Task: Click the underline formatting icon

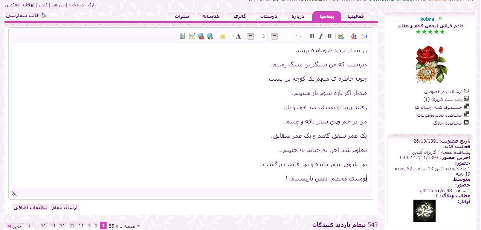Action: click(x=312, y=36)
